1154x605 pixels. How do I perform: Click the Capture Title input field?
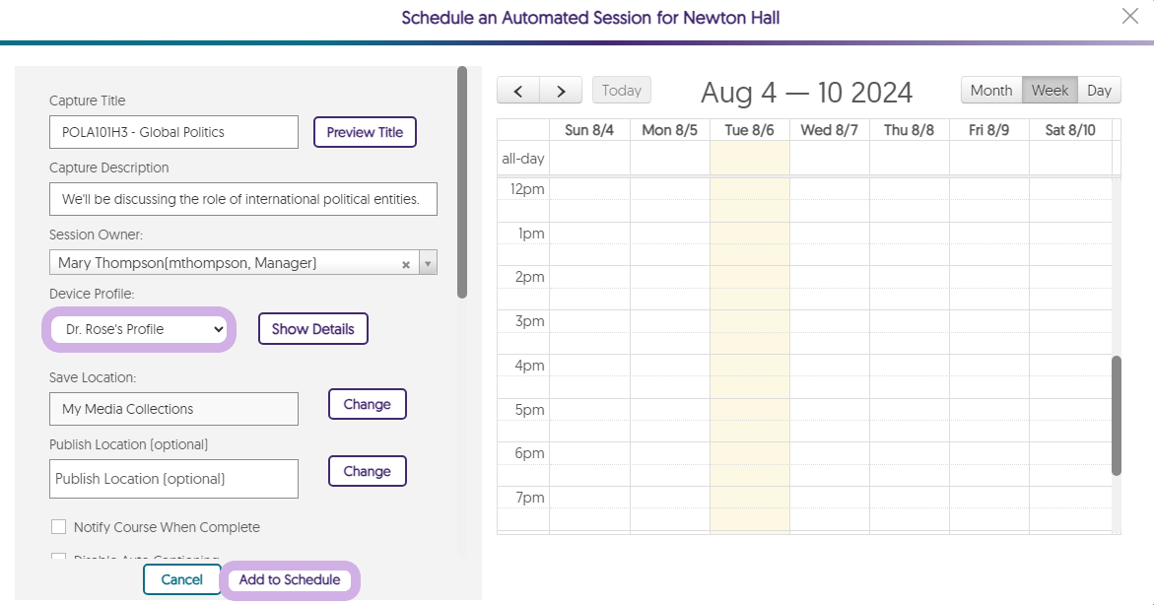click(x=173, y=132)
